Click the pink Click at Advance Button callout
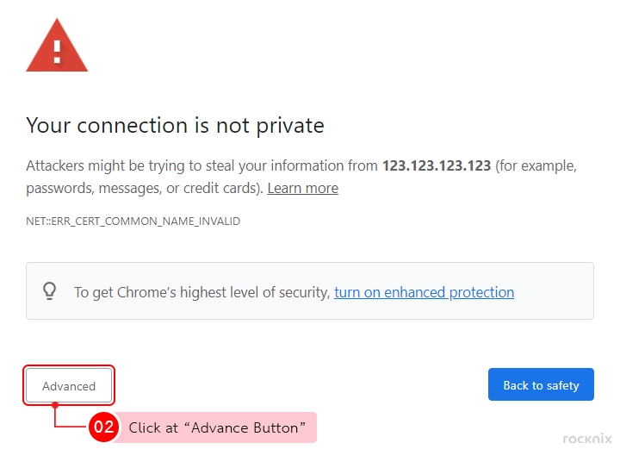 (215, 427)
